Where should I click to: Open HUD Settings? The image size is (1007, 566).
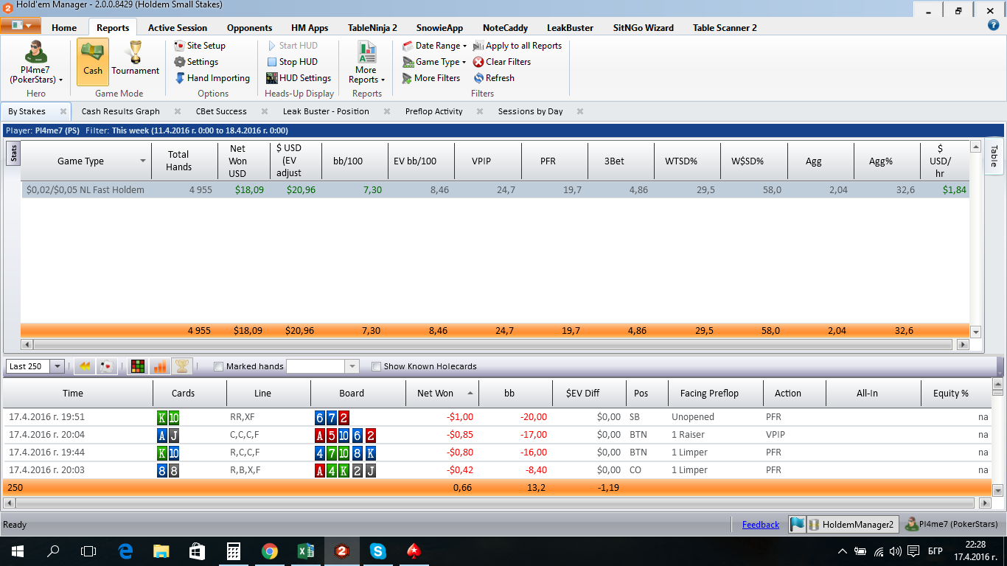tap(299, 78)
